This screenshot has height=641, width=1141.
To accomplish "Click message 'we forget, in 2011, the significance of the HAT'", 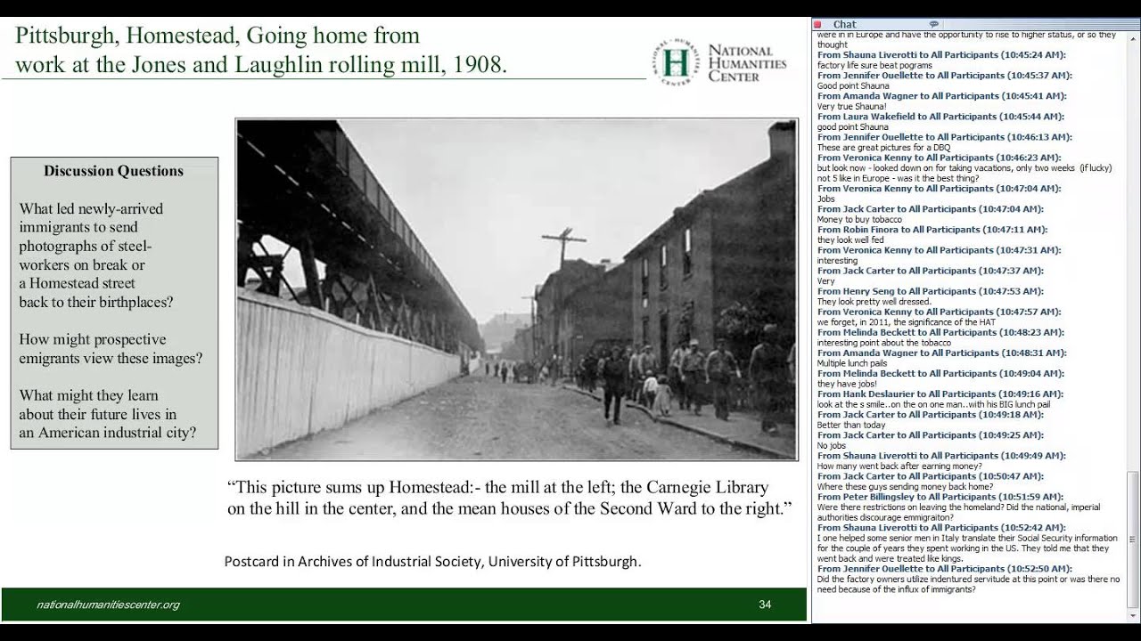I will pyautogui.click(x=905, y=321).
